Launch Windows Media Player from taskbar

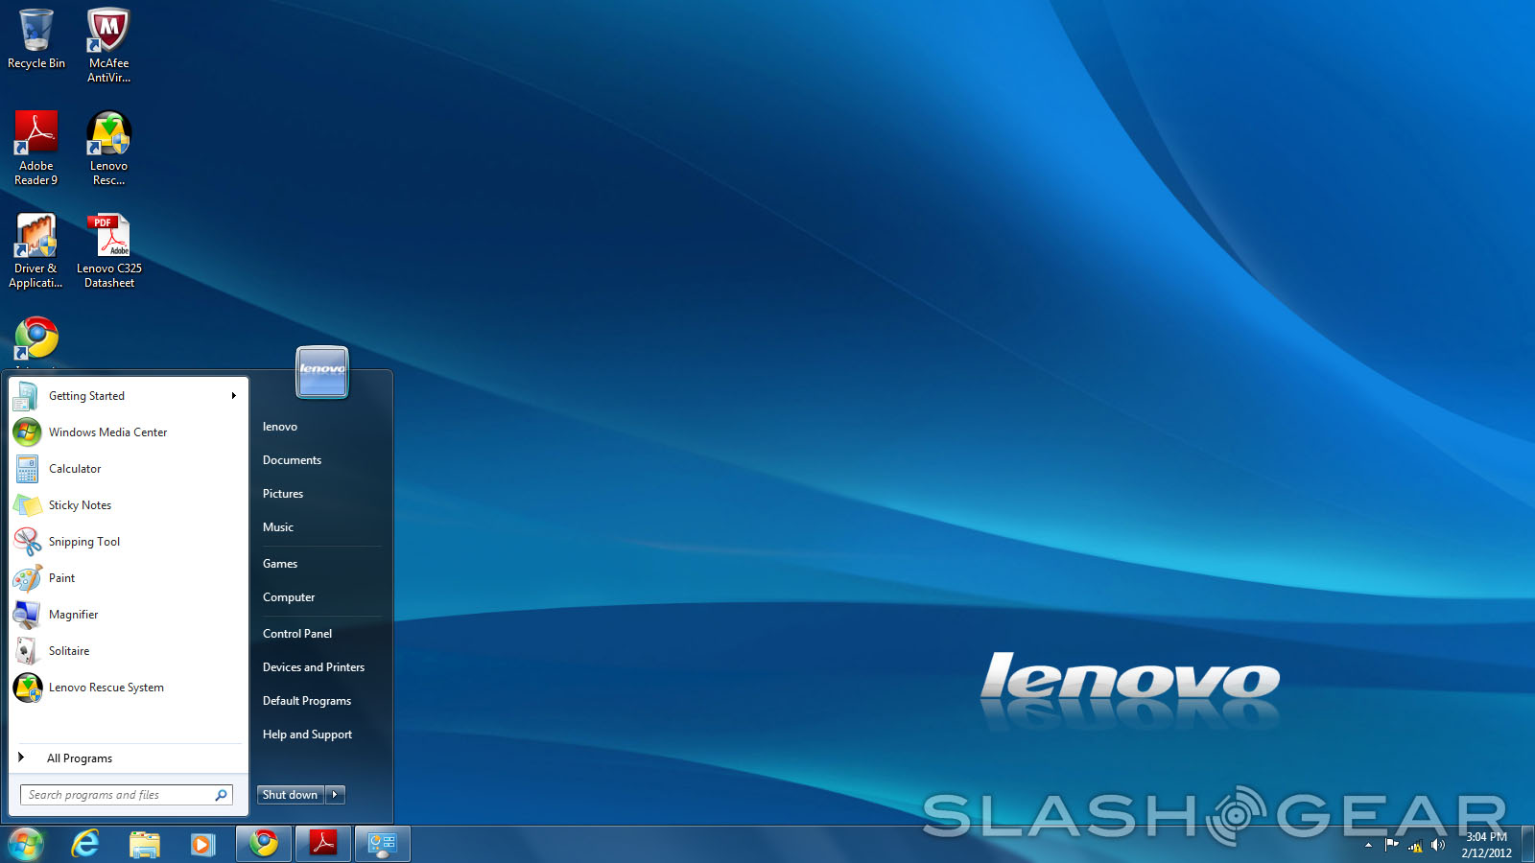(202, 844)
